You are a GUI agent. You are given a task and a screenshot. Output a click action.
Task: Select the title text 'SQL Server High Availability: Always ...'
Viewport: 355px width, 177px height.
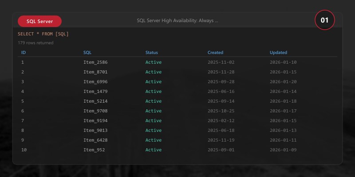pos(177,20)
